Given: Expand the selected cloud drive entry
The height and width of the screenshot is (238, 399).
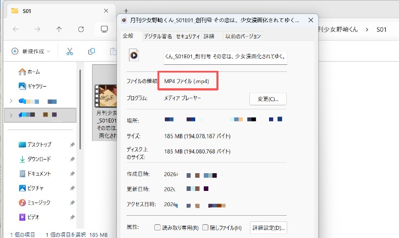Looking at the screenshot, I should tap(11, 115).
